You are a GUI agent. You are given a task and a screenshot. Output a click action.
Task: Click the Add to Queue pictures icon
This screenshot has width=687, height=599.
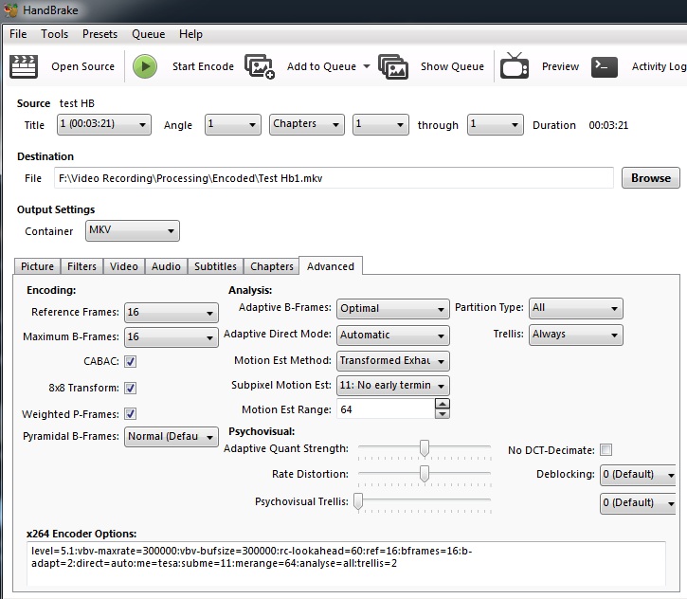pyautogui.click(x=260, y=66)
